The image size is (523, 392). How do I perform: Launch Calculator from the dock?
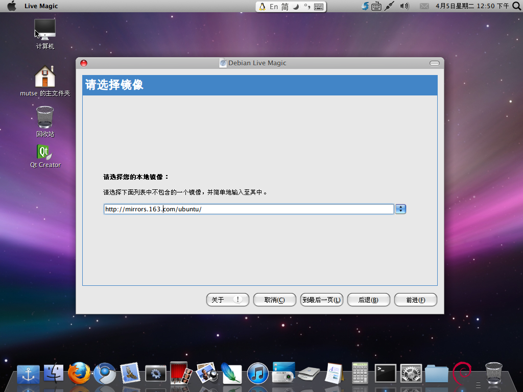(360, 373)
